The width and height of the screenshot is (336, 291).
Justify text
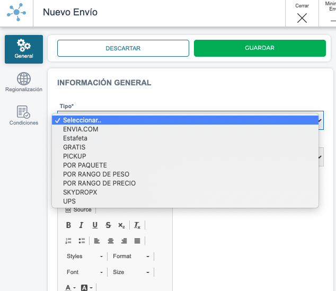pyautogui.click(x=137, y=241)
